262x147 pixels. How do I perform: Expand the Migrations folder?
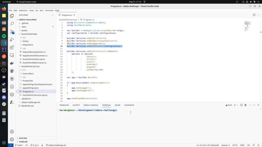27,45
